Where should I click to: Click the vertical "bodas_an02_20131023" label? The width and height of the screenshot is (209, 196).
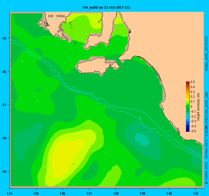click(206, 54)
